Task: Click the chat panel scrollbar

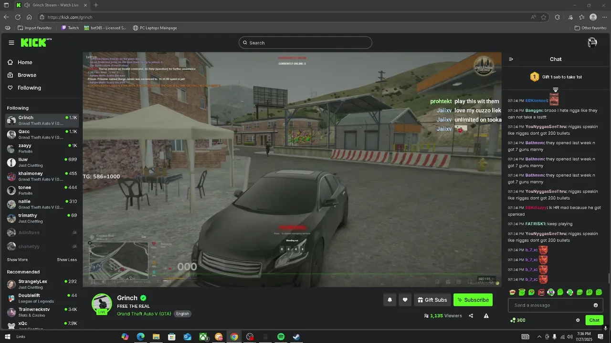Action: pyautogui.click(x=609, y=278)
